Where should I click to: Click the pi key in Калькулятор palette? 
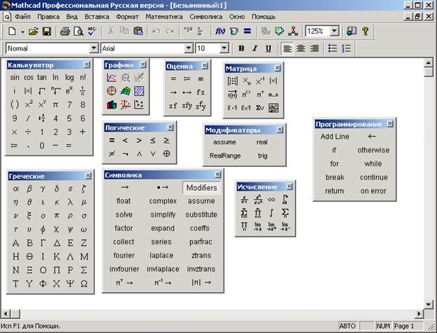tap(55, 104)
